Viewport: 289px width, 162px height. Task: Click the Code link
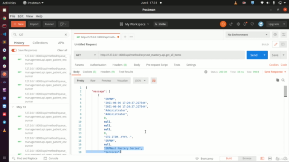click(284, 65)
